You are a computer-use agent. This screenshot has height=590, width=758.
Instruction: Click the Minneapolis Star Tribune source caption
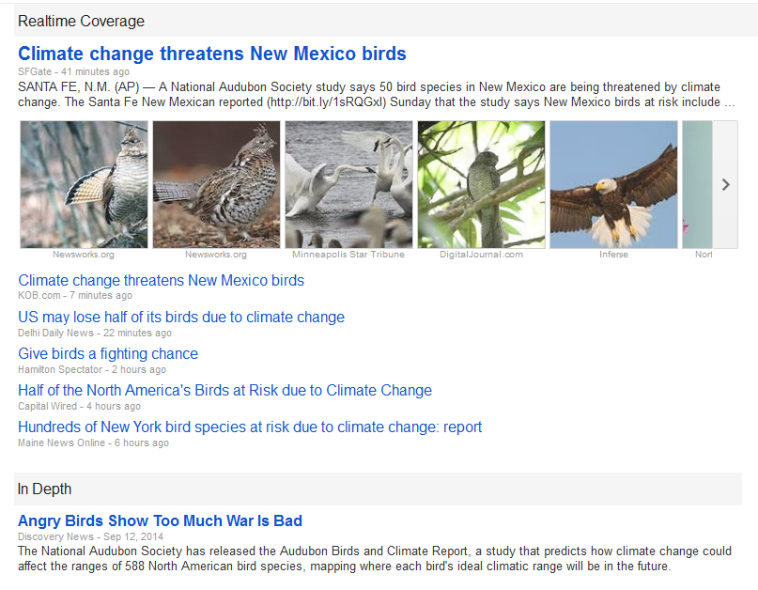click(x=348, y=255)
